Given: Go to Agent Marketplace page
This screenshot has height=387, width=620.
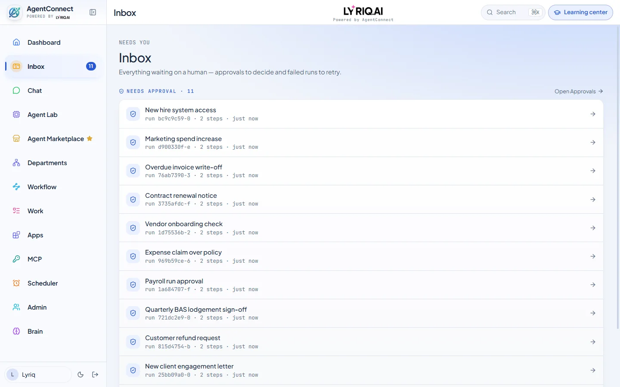Looking at the screenshot, I should tap(53, 138).
